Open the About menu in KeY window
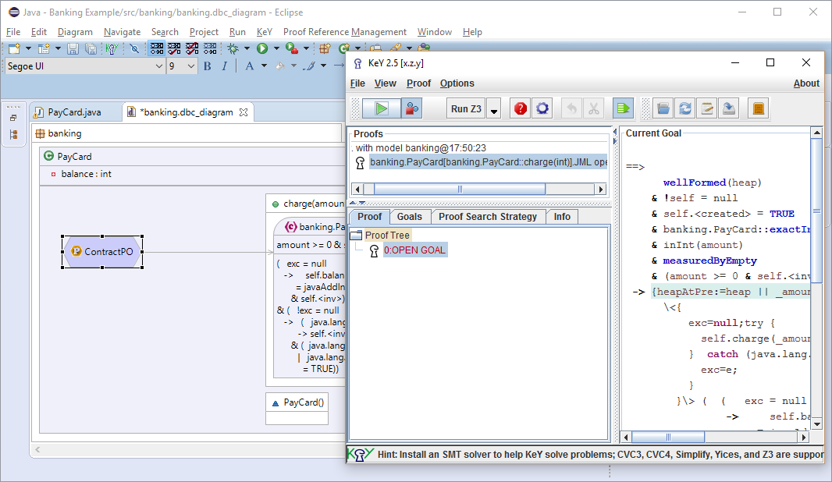The height and width of the screenshot is (482, 832). tap(806, 83)
